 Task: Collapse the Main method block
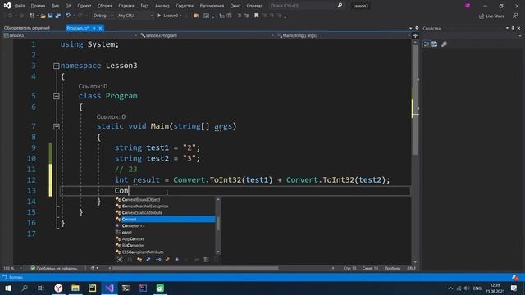point(57,126)
